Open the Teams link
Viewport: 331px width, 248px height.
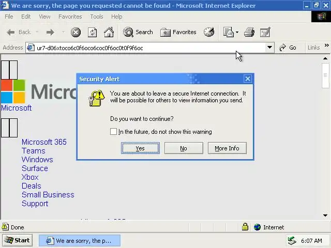click(x=33, y=151)
